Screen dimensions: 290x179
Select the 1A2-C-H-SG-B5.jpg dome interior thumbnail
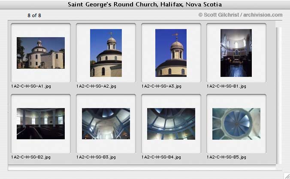coord(236,124)
